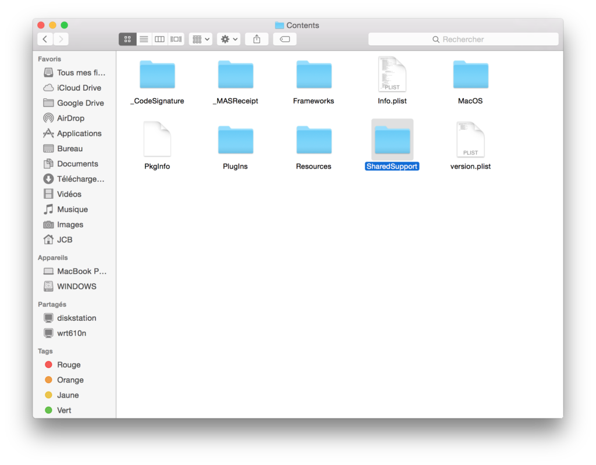Open JCB home folder in sidebar
The height and width of the screenshot is (465, 596).
(x=74, y=239)
